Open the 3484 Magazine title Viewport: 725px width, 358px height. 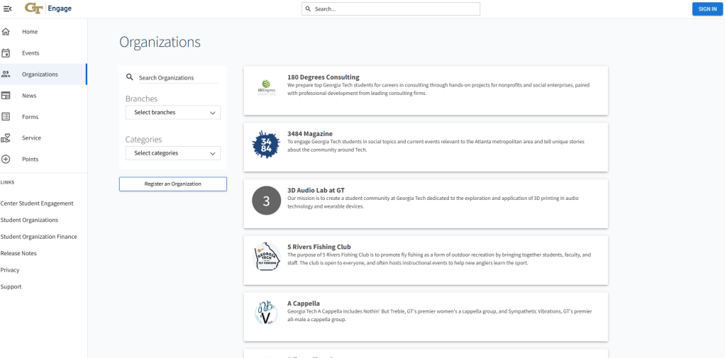coord(310,133)
